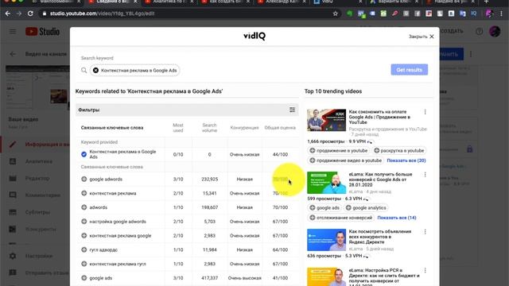Add keyword контекстная реклама гугл

click(84, 264)
